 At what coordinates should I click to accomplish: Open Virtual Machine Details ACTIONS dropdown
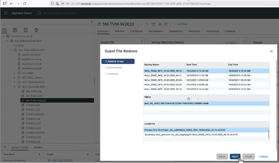(231, 43)
